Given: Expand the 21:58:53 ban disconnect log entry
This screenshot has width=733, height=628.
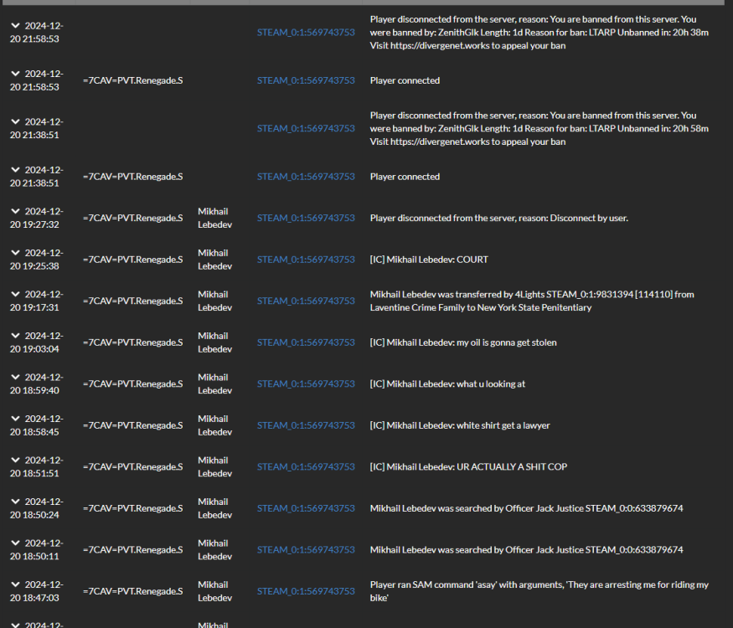Looking at the screenshot, I should tap(15, 25).
